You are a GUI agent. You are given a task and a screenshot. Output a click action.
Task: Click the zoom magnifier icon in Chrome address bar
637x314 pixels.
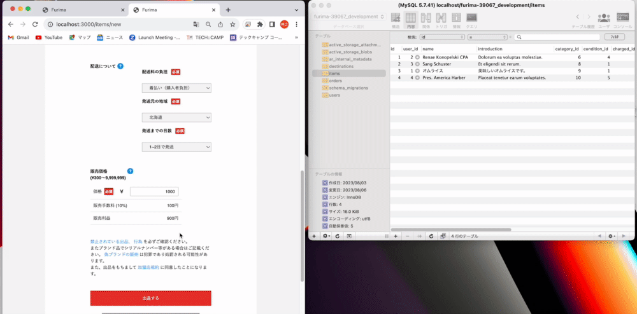(x=208, y=24)
